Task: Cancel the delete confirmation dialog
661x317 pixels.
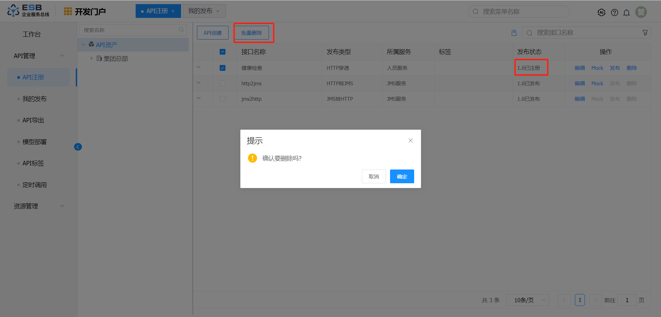Action: (374, 176)
